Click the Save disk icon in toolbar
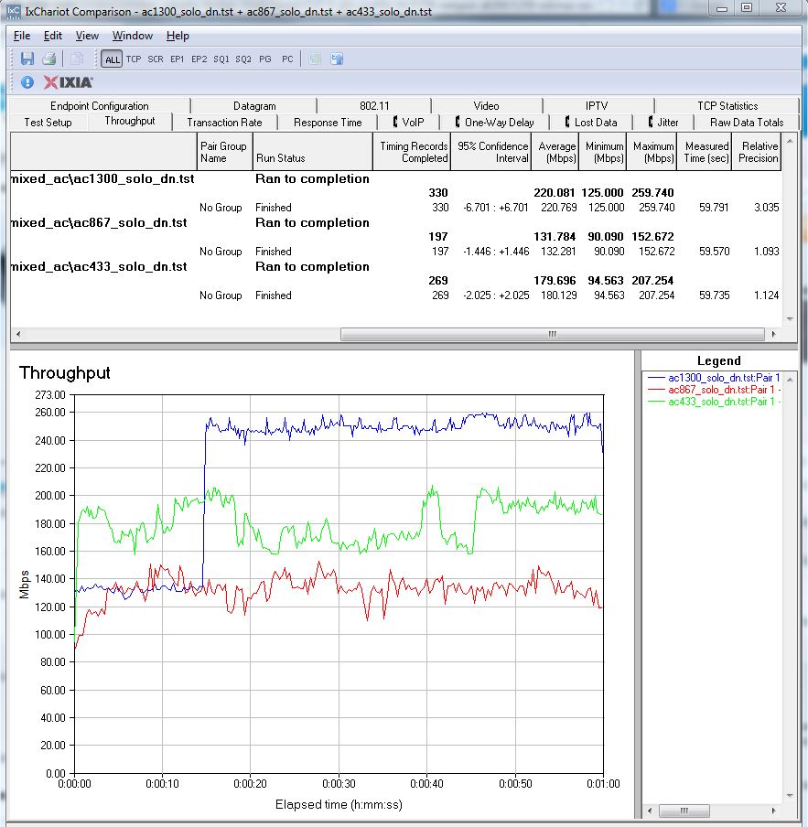The height and width of the screenshot is (827, 808). [27, 59]
